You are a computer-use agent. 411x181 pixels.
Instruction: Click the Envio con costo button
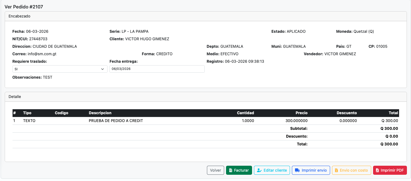click(x=351, y=170)
